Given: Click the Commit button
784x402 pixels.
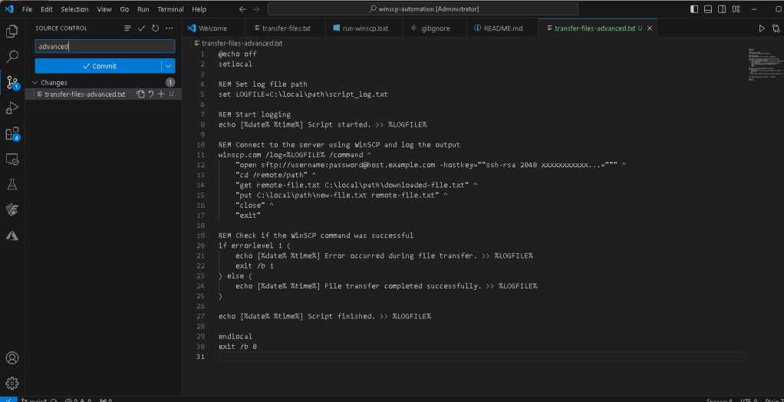Looking at the screenshot, I should (x=98, y=66).
